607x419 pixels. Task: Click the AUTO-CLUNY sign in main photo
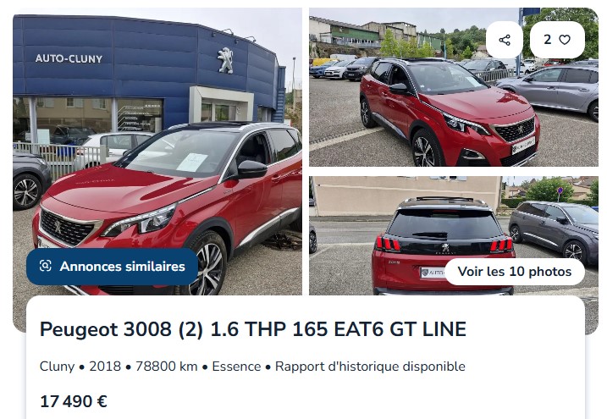[x=69, y=58]
